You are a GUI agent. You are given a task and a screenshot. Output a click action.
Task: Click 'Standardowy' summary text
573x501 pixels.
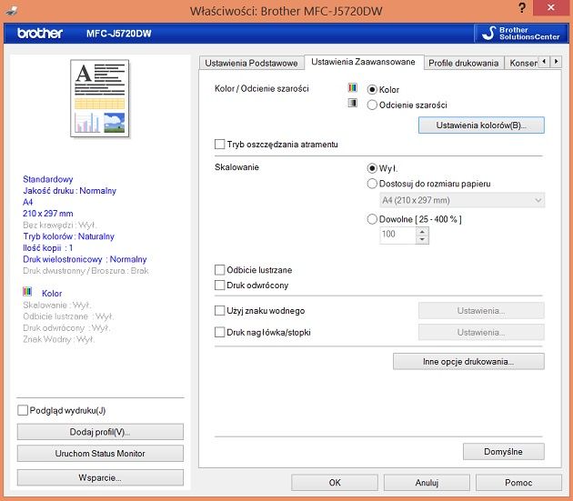click(x=48, y=179)
